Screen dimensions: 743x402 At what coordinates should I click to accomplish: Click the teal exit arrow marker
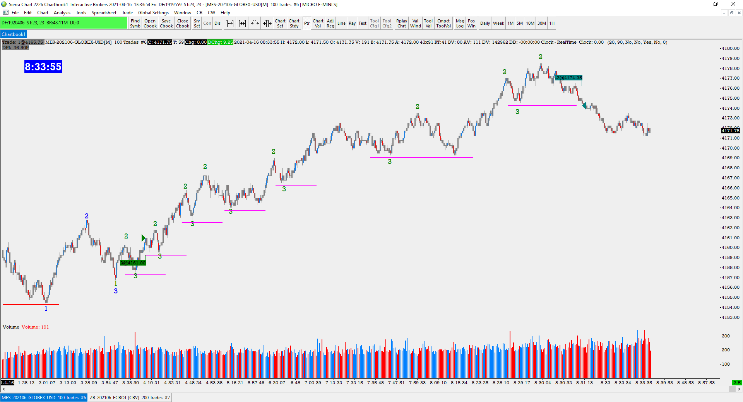click(x=584, y=106)
